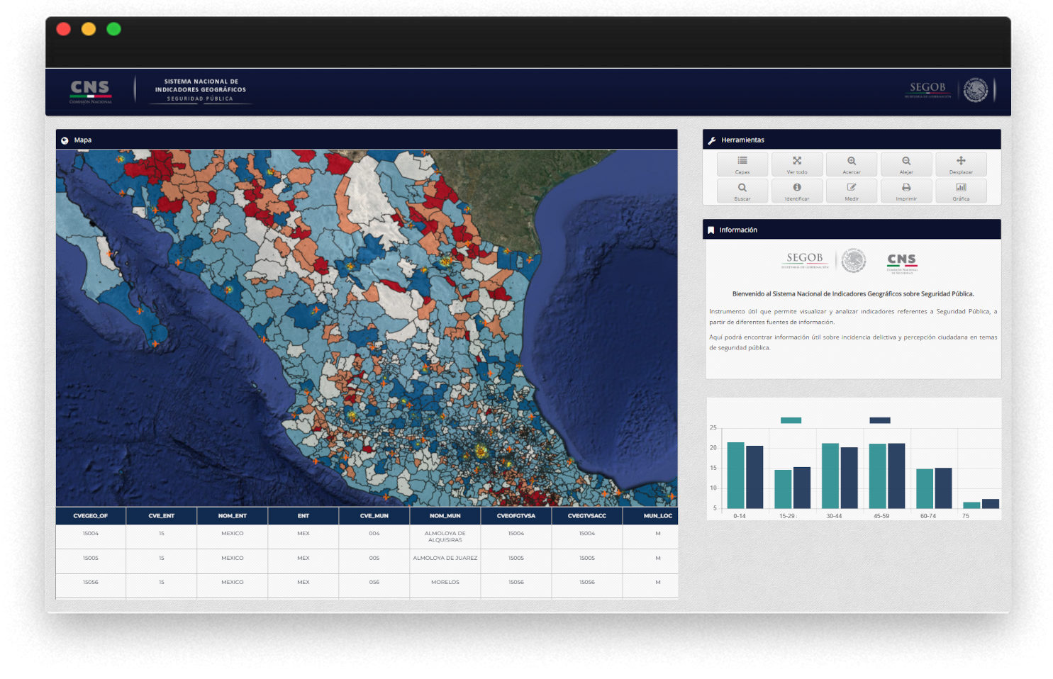Viewport: 1053px width, 679px height.
Task: Click the Ver todo full-extent tool
Action: pyautogui.click(x=796, y=164)
